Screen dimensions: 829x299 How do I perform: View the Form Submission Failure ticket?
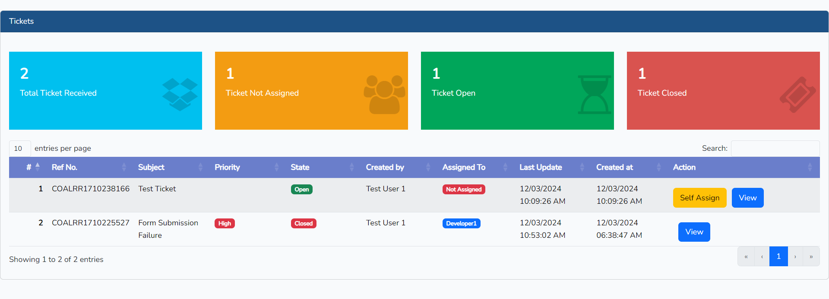point(694,232)
